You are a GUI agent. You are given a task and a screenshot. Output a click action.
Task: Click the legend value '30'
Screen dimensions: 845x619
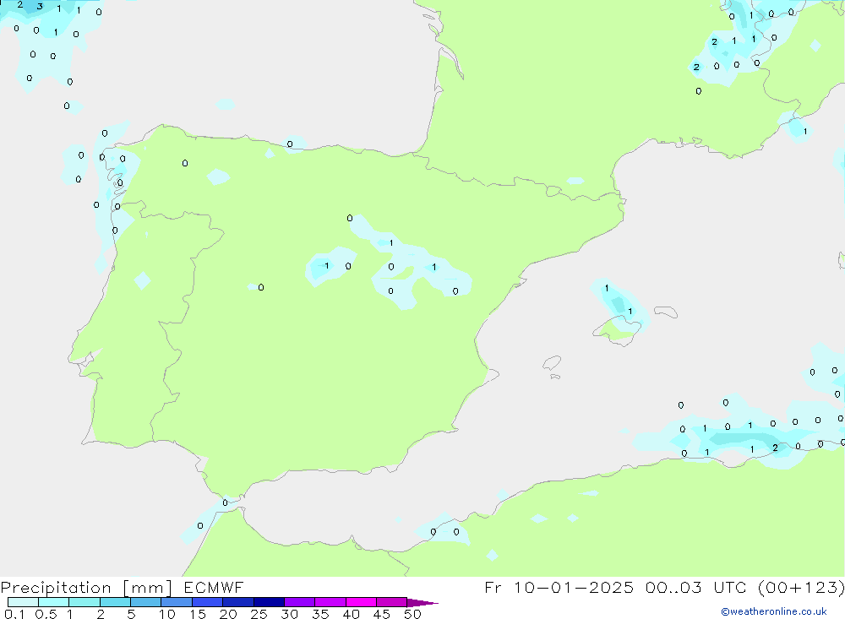[x=289, y=614]
